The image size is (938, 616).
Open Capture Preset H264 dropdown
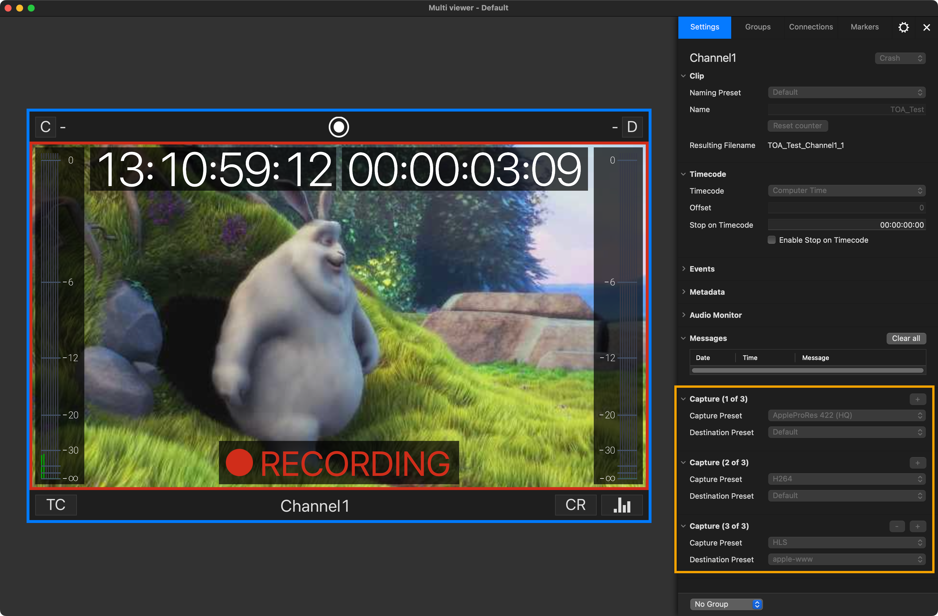tap(846, 479)
